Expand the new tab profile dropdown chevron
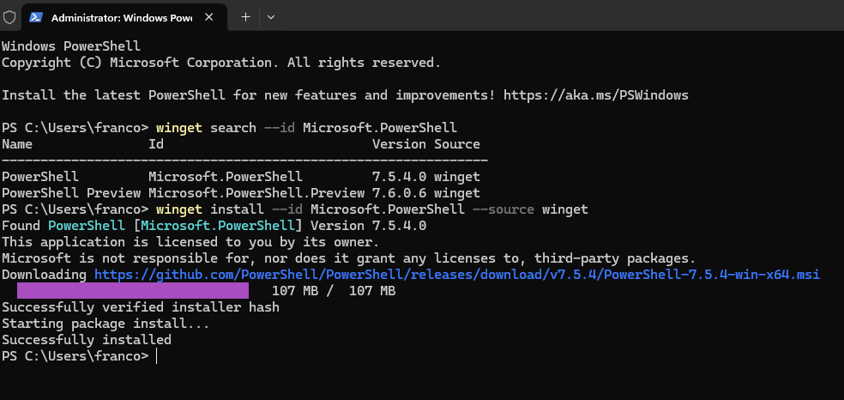Image resolution: width=844 pixels, height=400 pixels. [x=271, y=16]
